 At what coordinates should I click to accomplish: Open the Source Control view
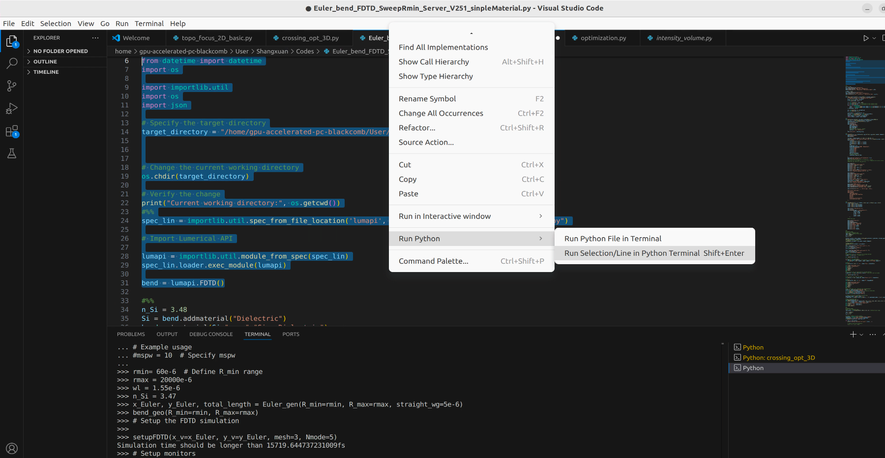(12, 86)
